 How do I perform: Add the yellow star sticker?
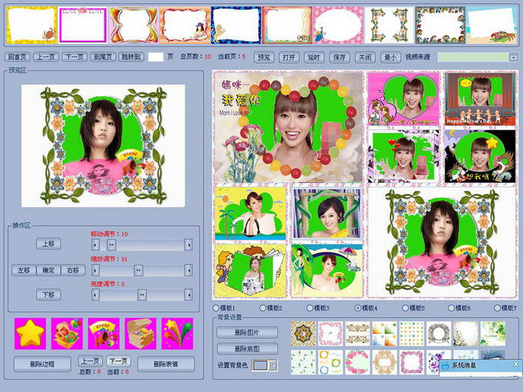(31, 334)
